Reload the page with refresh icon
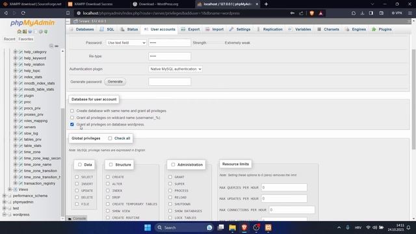 click(x=23, y=13)
